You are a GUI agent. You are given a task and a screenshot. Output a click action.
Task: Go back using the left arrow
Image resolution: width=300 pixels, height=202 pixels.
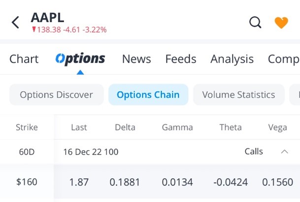(x=15, y=22)
